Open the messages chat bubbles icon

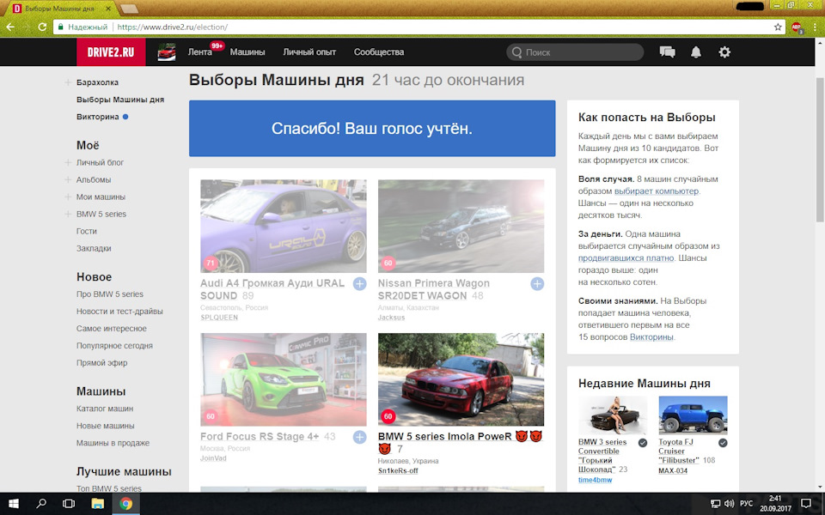667,52
